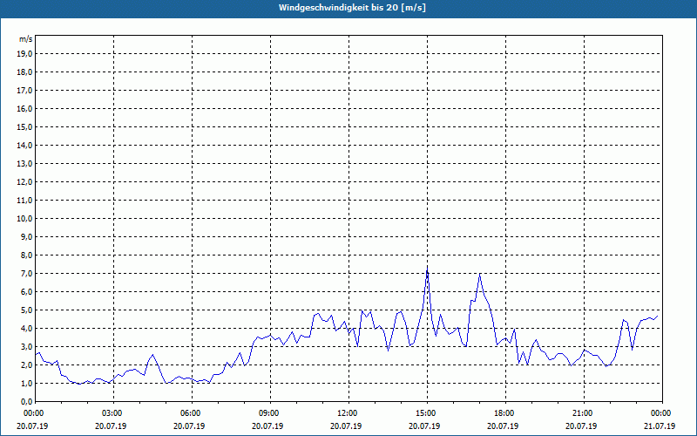Viewport: 697px width, 436px height.
Task: Click the '21.07.19' date label
Action: click(x=660, y=426)
